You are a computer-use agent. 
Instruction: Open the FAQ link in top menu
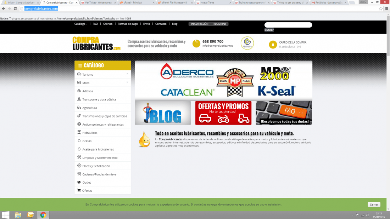pyautogui.click(x=95, y=24)
